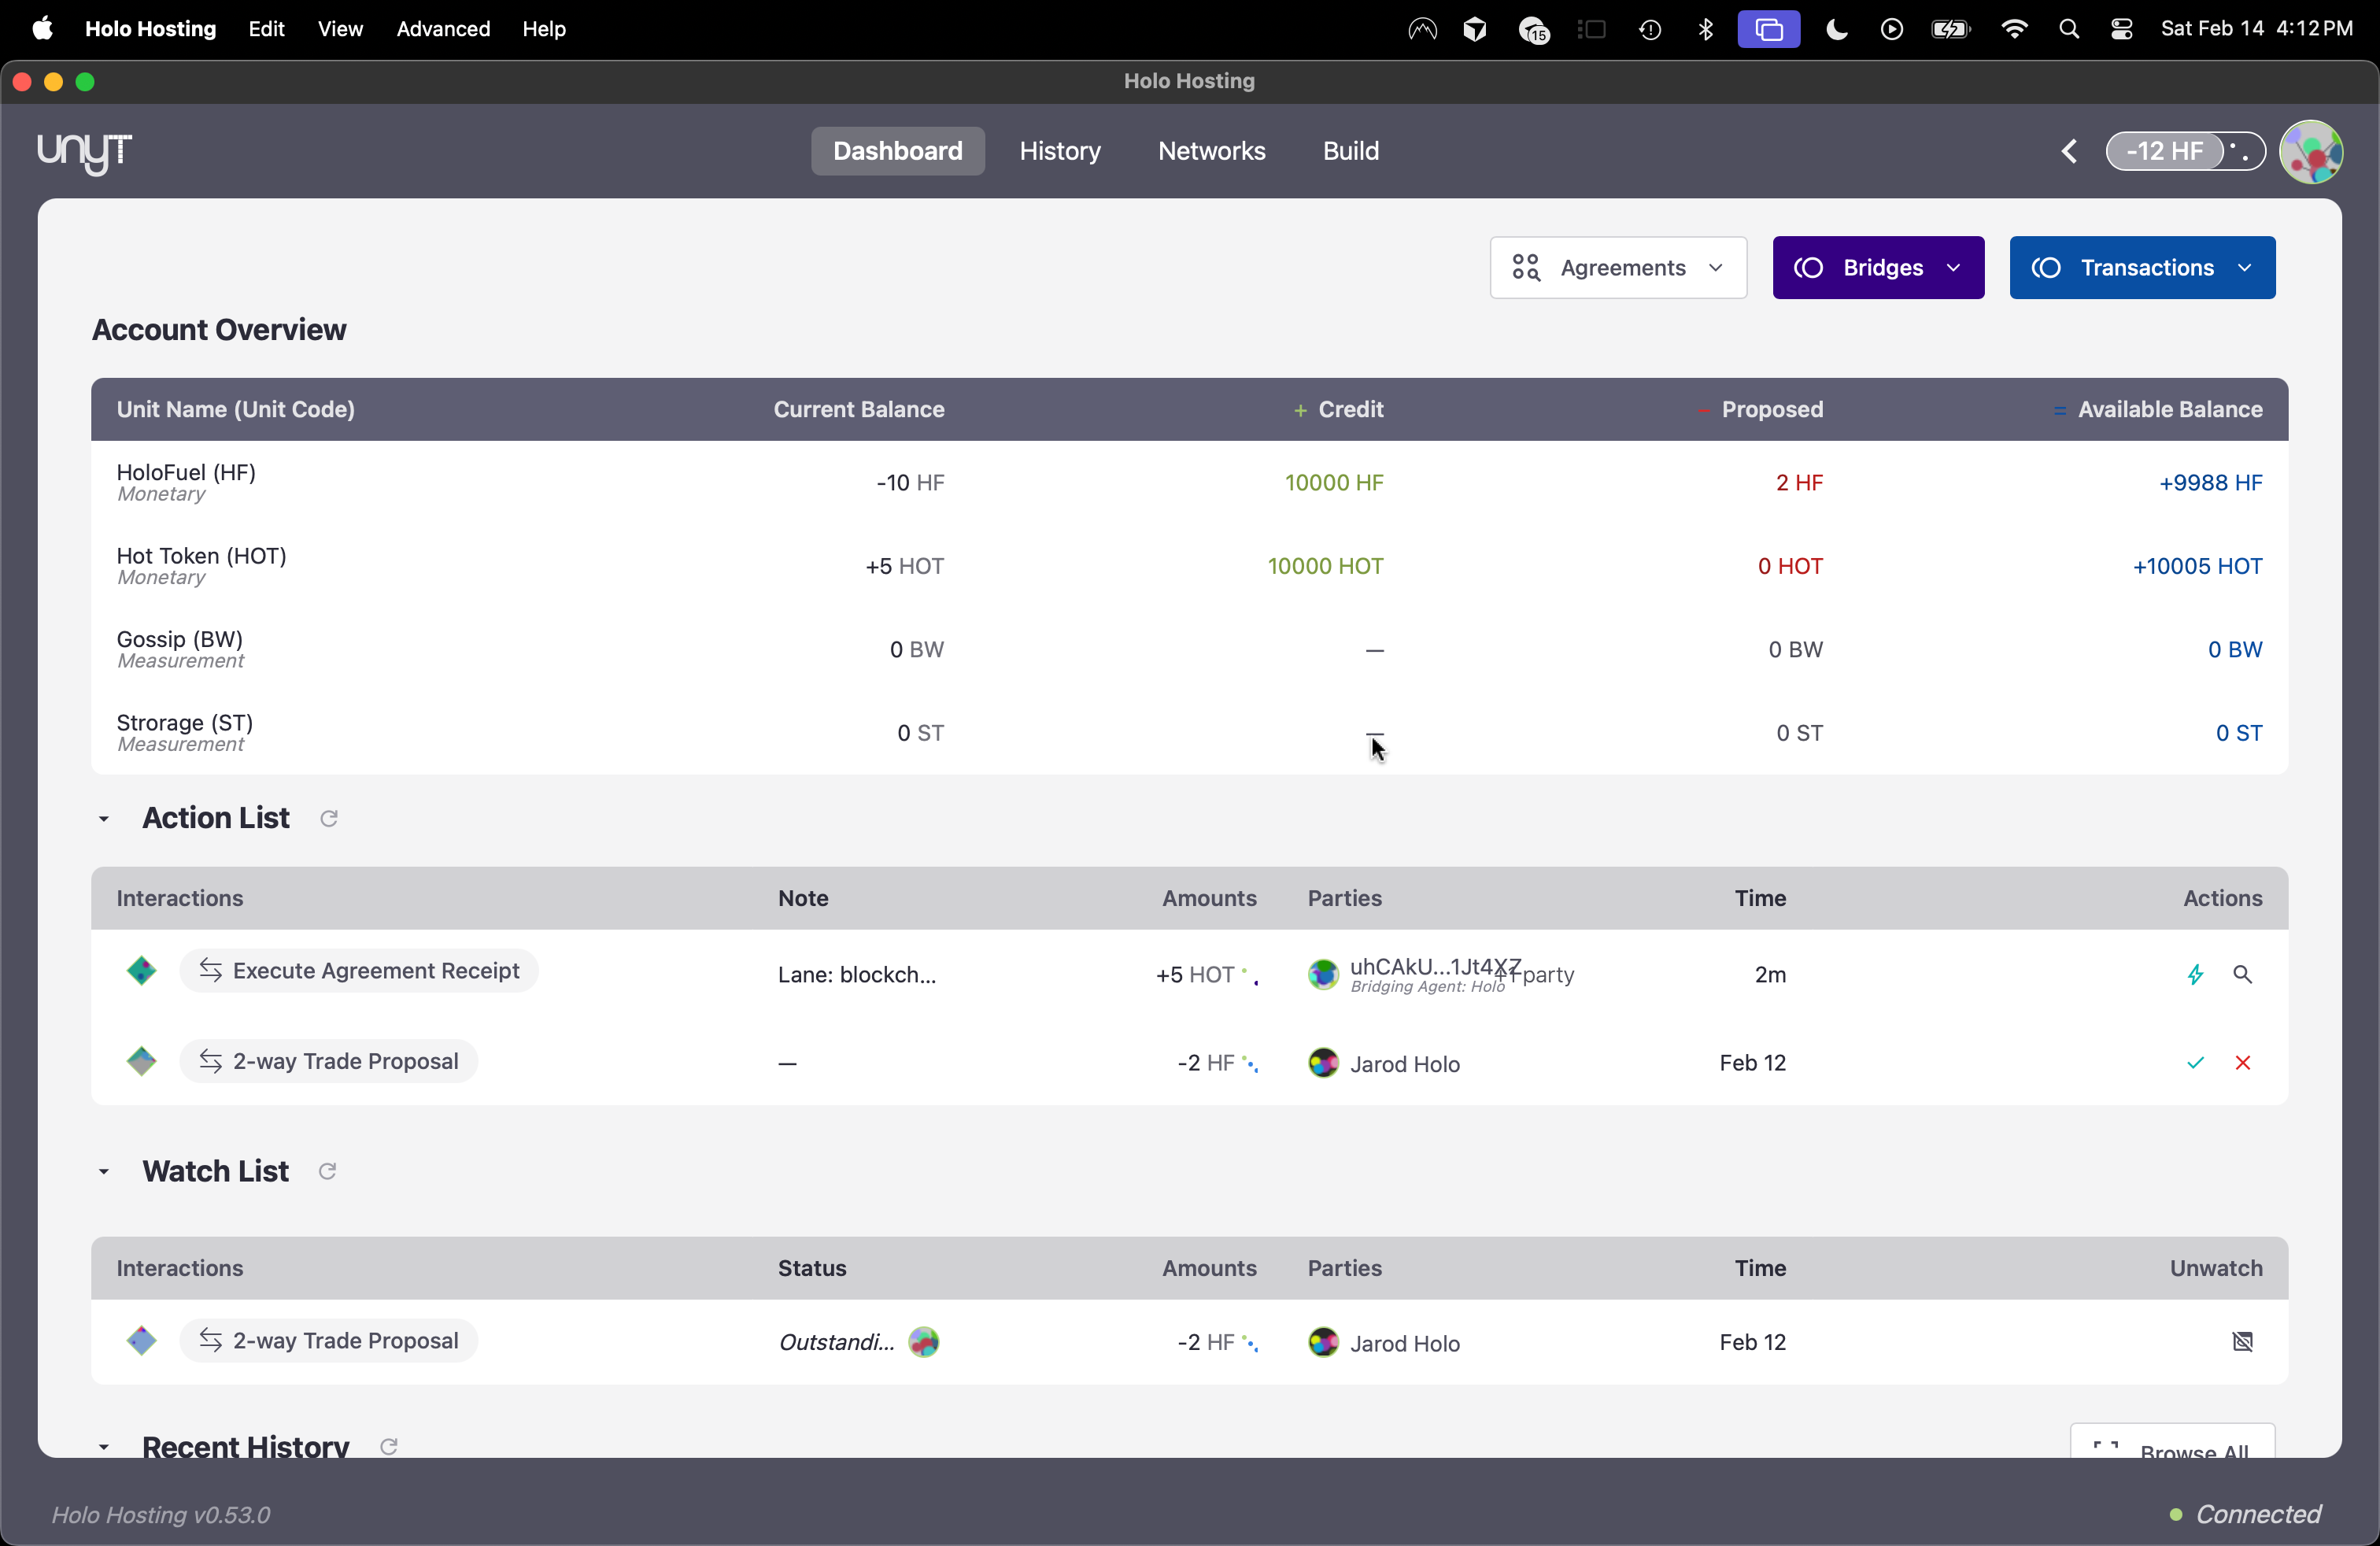2380x1546 pixels.
Task: Open your profile avatar in the top right
Action: click(x=2312, y=151)
